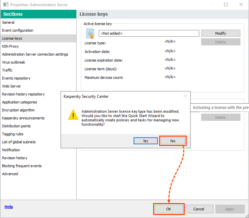Click the yellow warning triangle icon
This screenshot has height=218, width=249.
[73, 115]
